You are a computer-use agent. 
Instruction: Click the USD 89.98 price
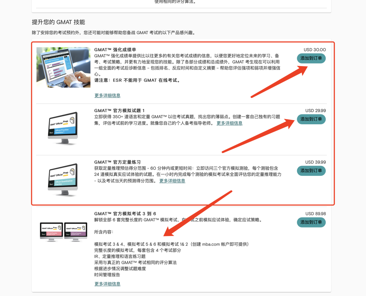pyautogui.click(x=316, y=214)
